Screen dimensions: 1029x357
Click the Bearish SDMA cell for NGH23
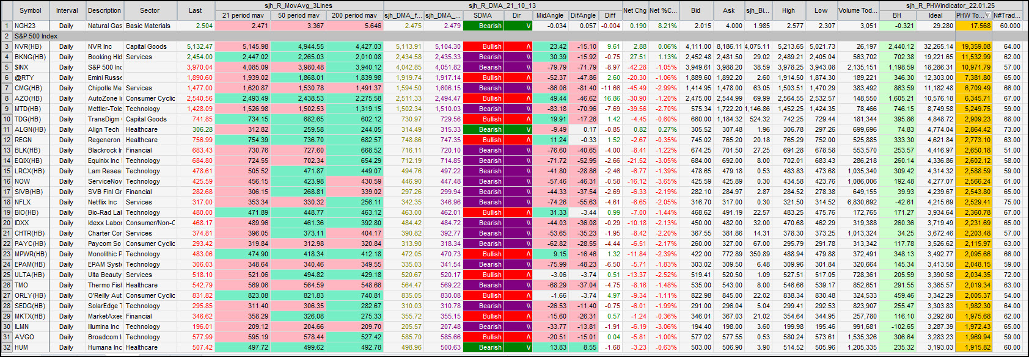[484, 26]
